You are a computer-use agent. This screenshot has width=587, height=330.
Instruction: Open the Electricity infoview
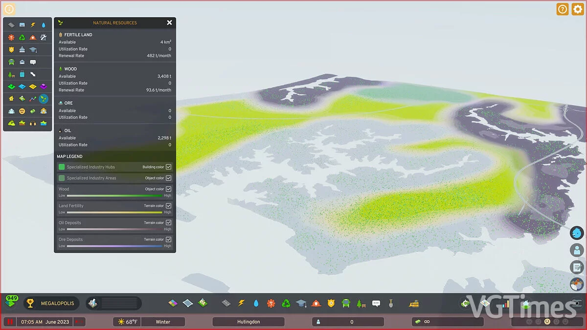(x=33, y=24)
